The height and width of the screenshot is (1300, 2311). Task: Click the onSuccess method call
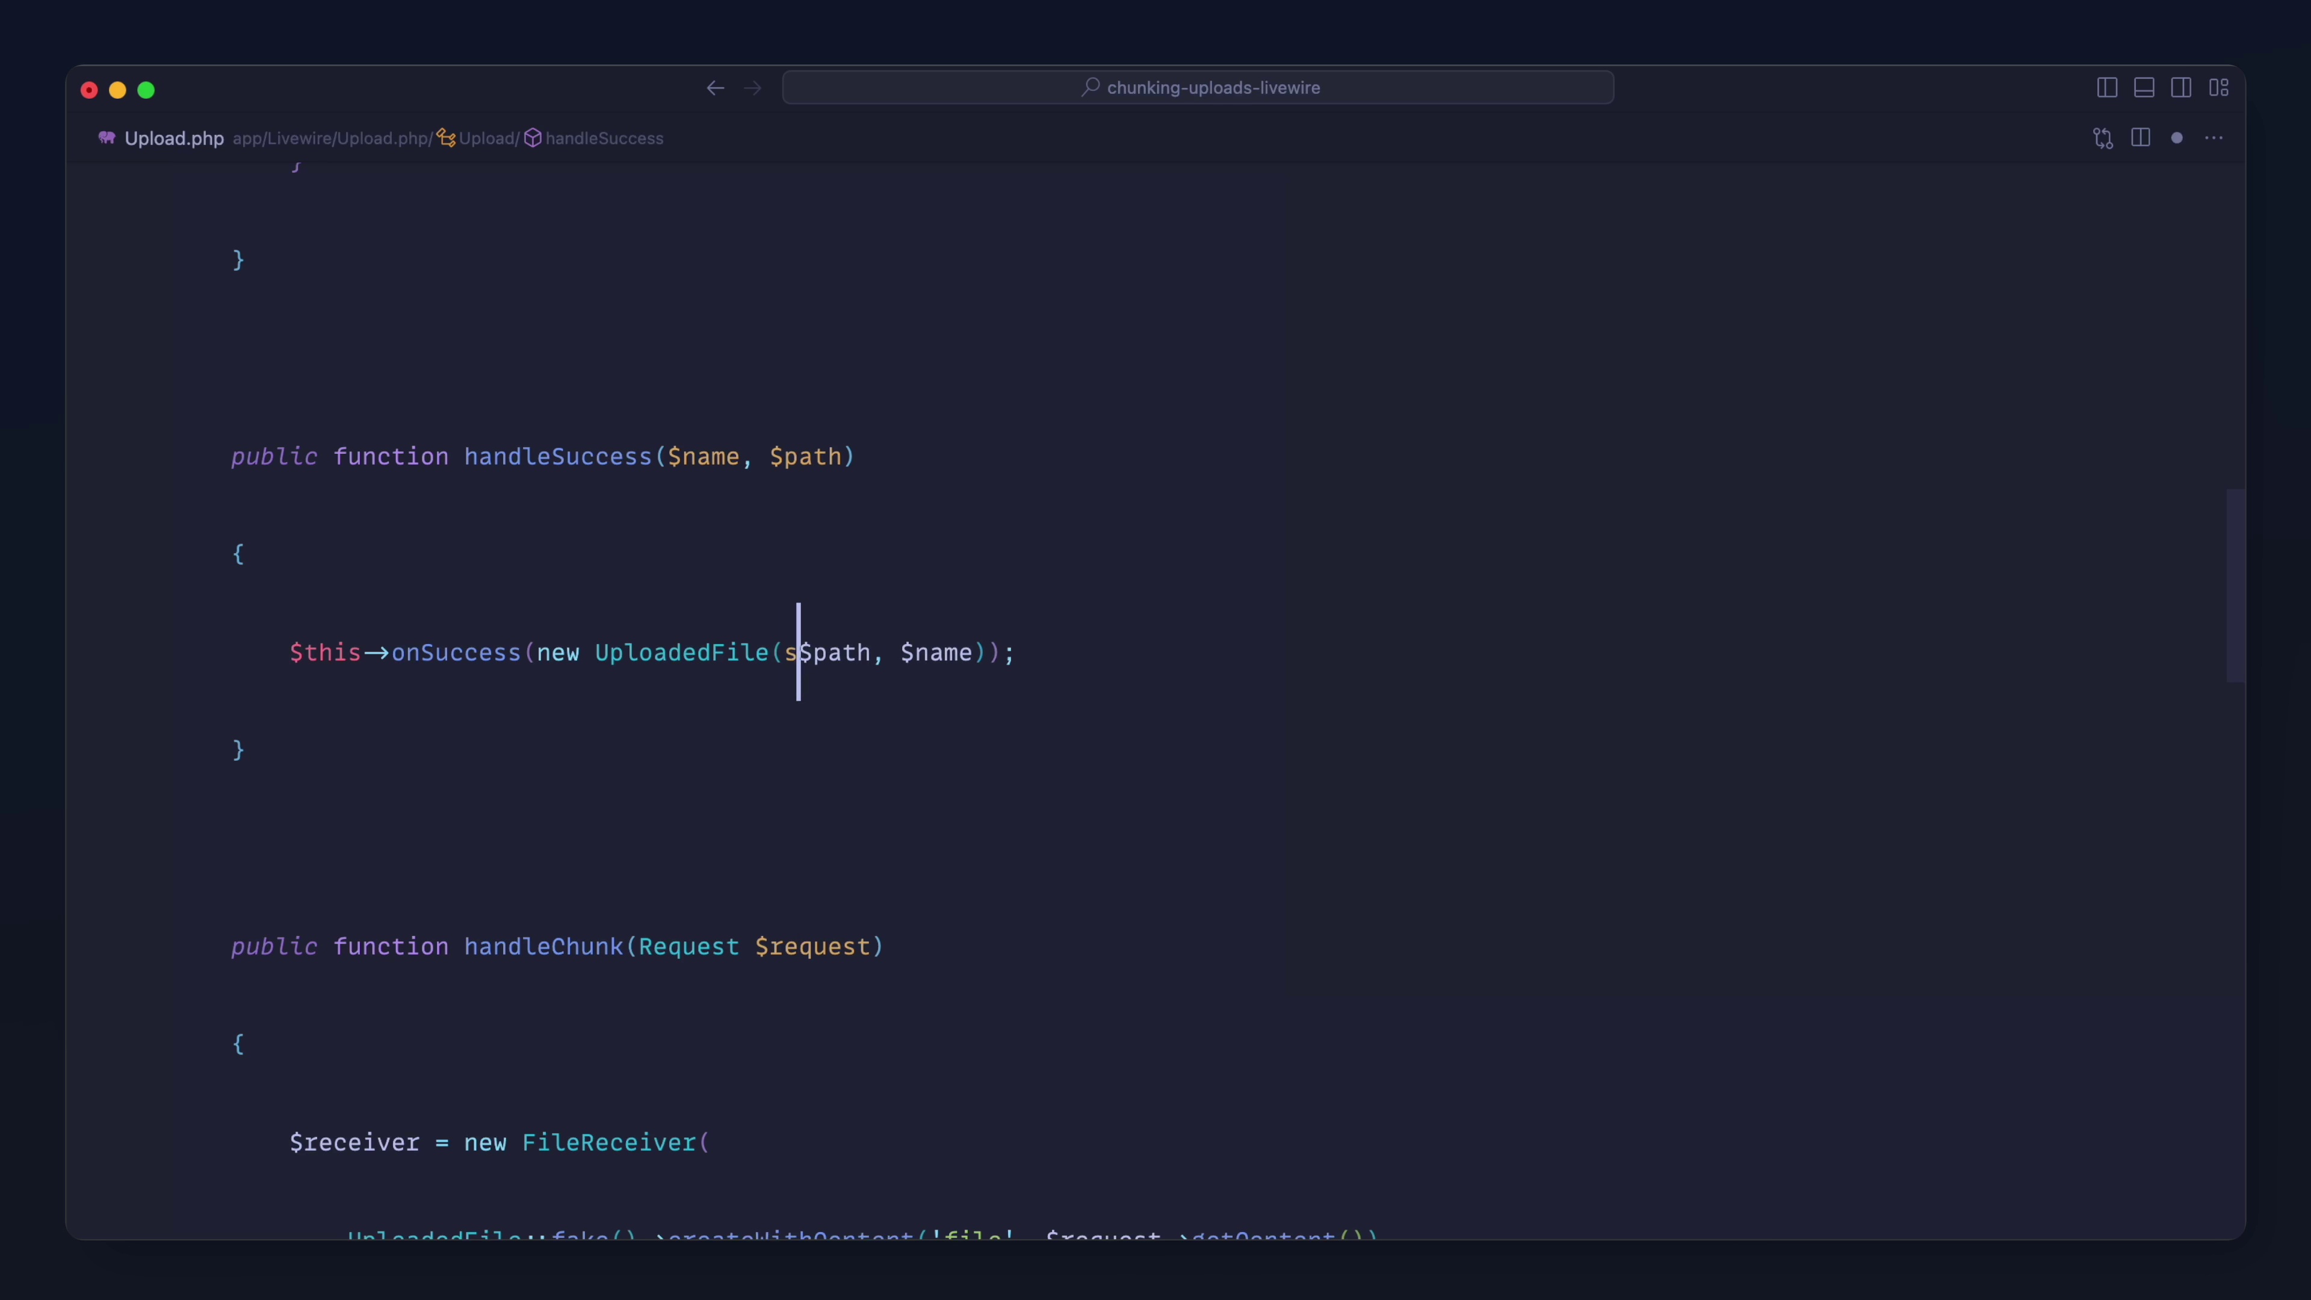pos(456,652)
